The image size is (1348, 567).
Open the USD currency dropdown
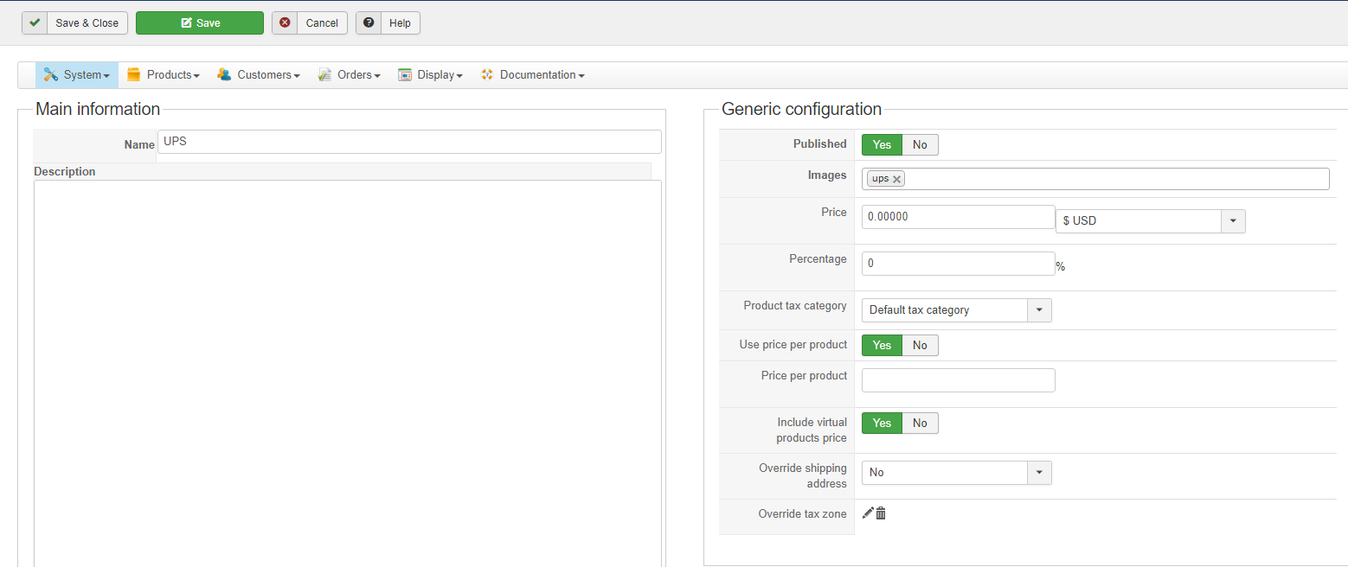(x=1233, y=221)
